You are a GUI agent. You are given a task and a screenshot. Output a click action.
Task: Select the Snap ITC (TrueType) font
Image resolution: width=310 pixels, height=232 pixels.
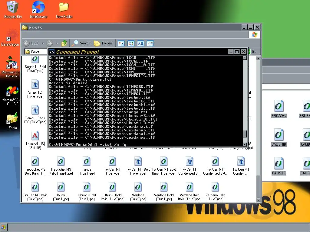35,89
